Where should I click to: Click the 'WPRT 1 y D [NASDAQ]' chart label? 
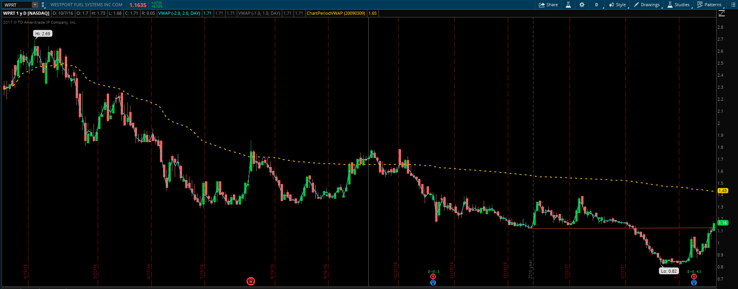pyautogui.click(x=26, y=13)
